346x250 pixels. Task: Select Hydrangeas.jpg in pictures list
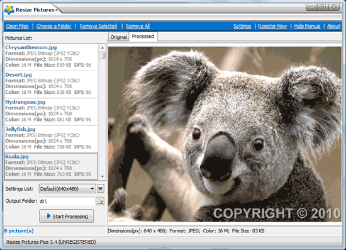[x=51, y=111]
